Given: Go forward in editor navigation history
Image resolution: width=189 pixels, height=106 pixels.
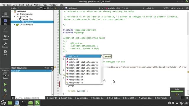Looking at the screenshot, I should pyautogui.click(x=59, y=8).
